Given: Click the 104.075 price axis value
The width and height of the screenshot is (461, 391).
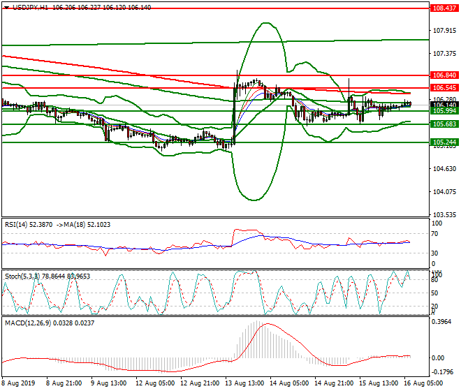Looking at the screenshot, I should coord(444,192).
